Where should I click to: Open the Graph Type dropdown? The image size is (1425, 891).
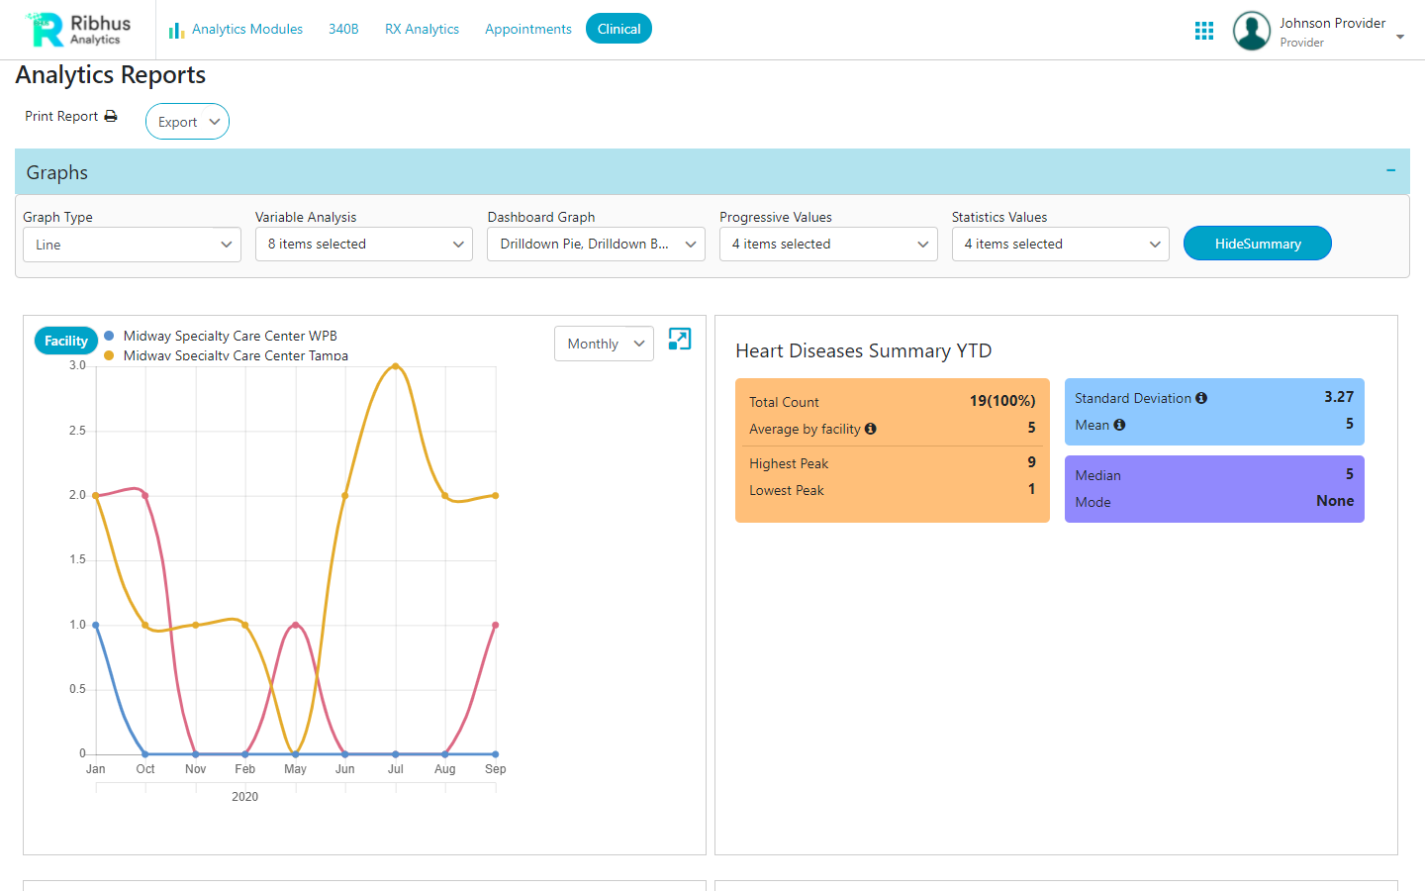click(x=132, y=244)
